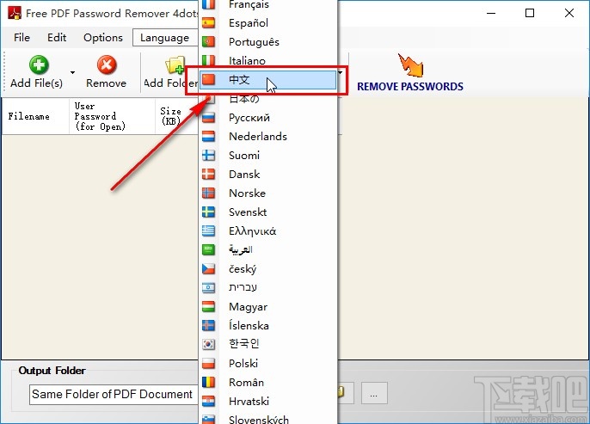
Task: Click the Danish flag icon
Action: [x=208, y=175]
